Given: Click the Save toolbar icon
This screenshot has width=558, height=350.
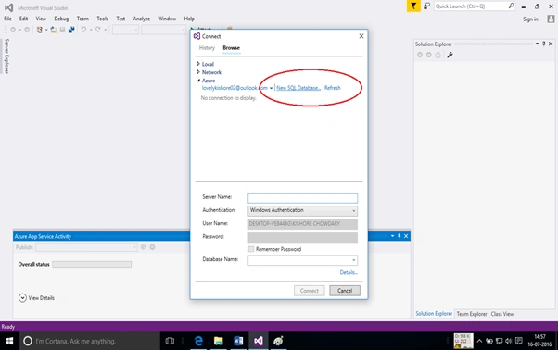Looking at the screenshot, I should (62, 30).
